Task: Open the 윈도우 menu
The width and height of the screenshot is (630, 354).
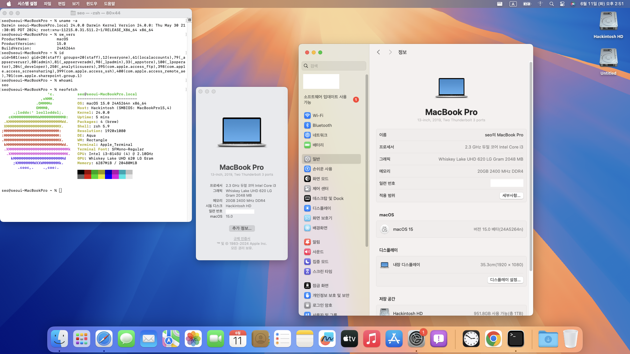Action: coord(92,4)
